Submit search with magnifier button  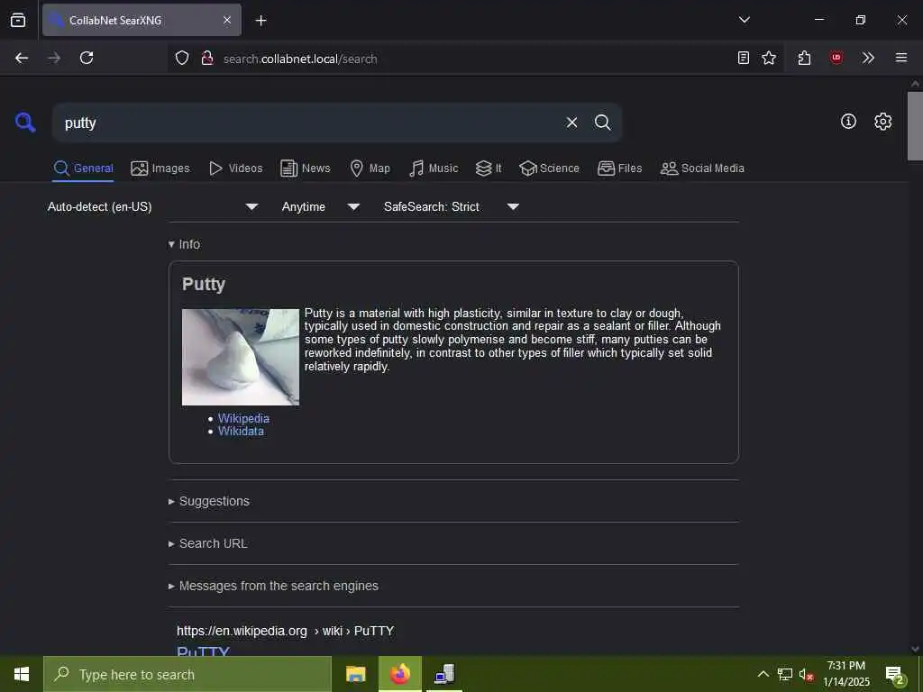tap(602, 123)
